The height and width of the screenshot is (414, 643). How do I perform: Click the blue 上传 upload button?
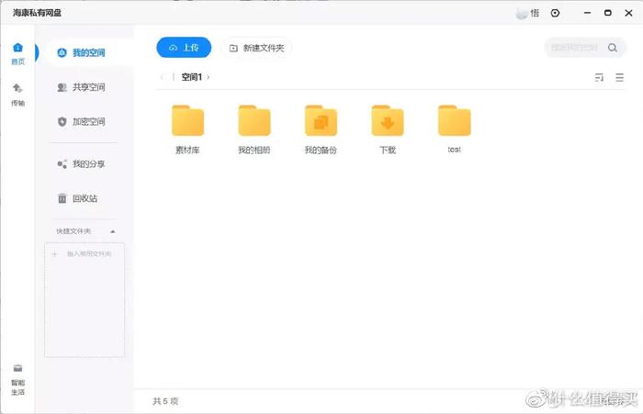[184, 48]
